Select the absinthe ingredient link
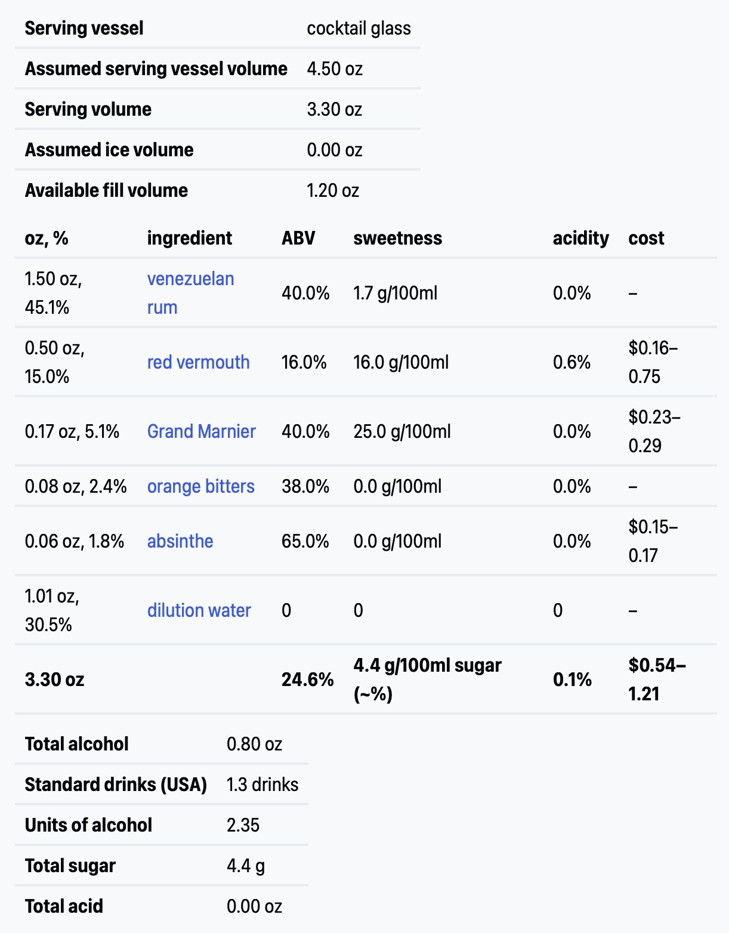 click(x=180, y=541)
